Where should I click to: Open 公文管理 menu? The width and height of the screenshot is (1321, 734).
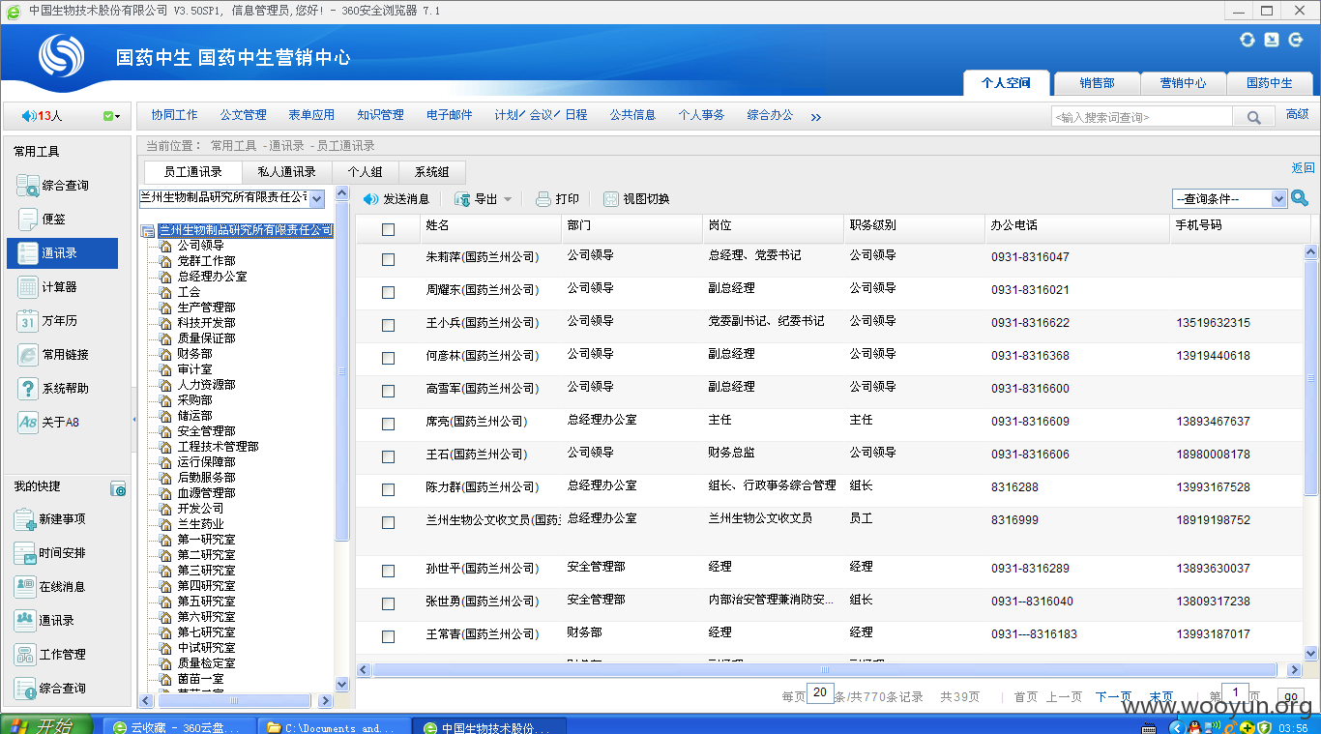[x=243, y=115]
